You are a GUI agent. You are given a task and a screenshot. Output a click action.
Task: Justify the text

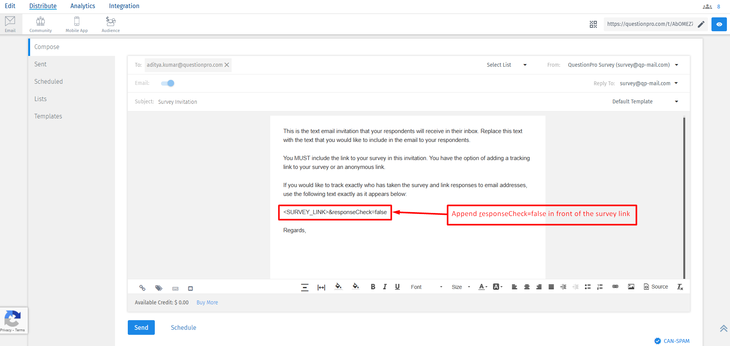551,287
